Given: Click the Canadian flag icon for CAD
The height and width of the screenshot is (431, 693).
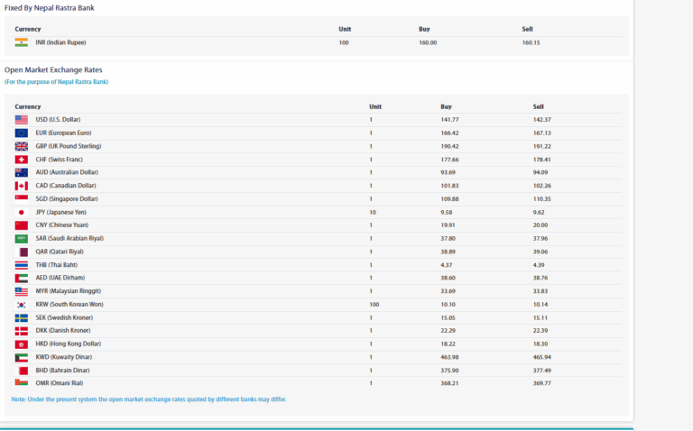Looking at the screenshot, I should (22, 186).
